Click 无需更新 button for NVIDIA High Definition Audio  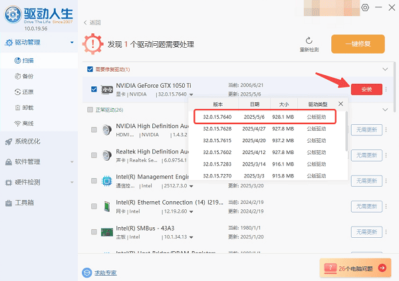[366, 130]
